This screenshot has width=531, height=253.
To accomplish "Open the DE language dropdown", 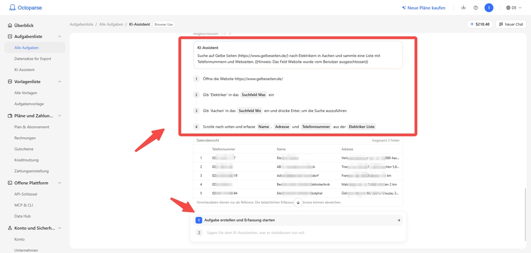I will tap(514, 7).
